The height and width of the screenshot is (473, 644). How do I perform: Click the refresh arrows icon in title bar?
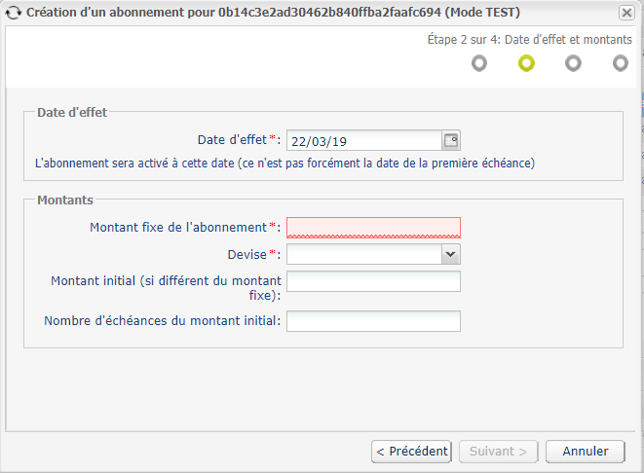(x=13, y=13)
